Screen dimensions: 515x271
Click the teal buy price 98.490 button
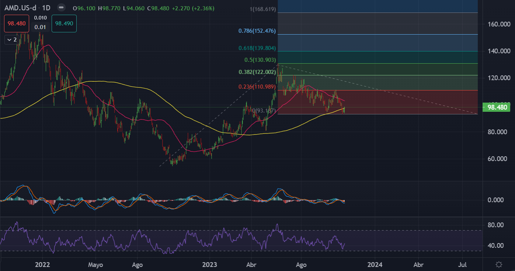(x=64, y=23)
